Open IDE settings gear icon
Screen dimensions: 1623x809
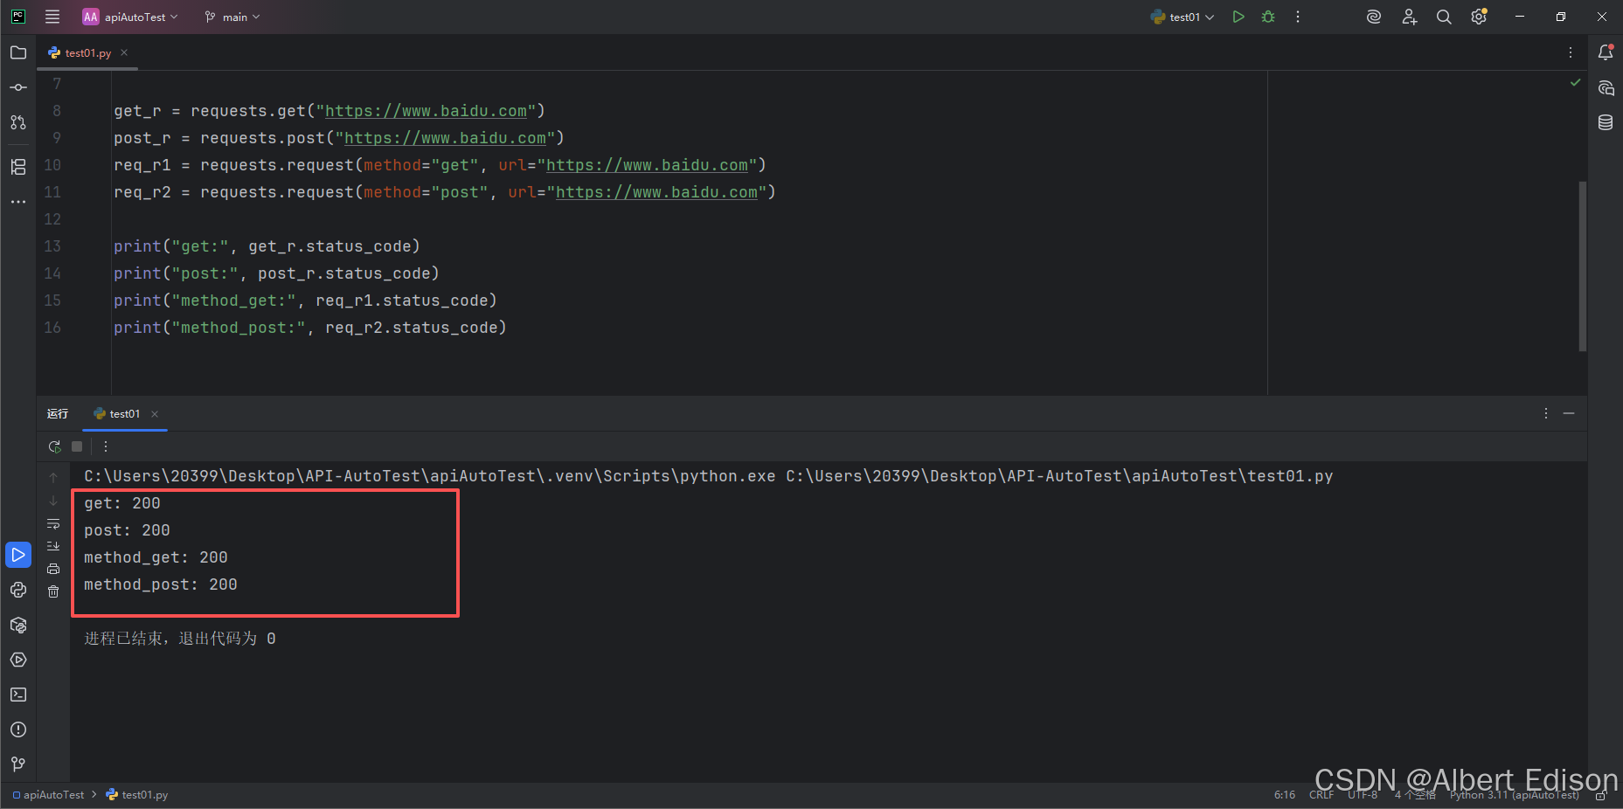tap(1479, 17)
